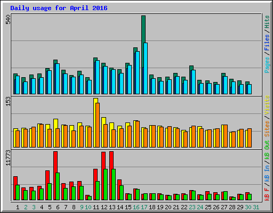Click the 11773 axis value label

[8, 158]
